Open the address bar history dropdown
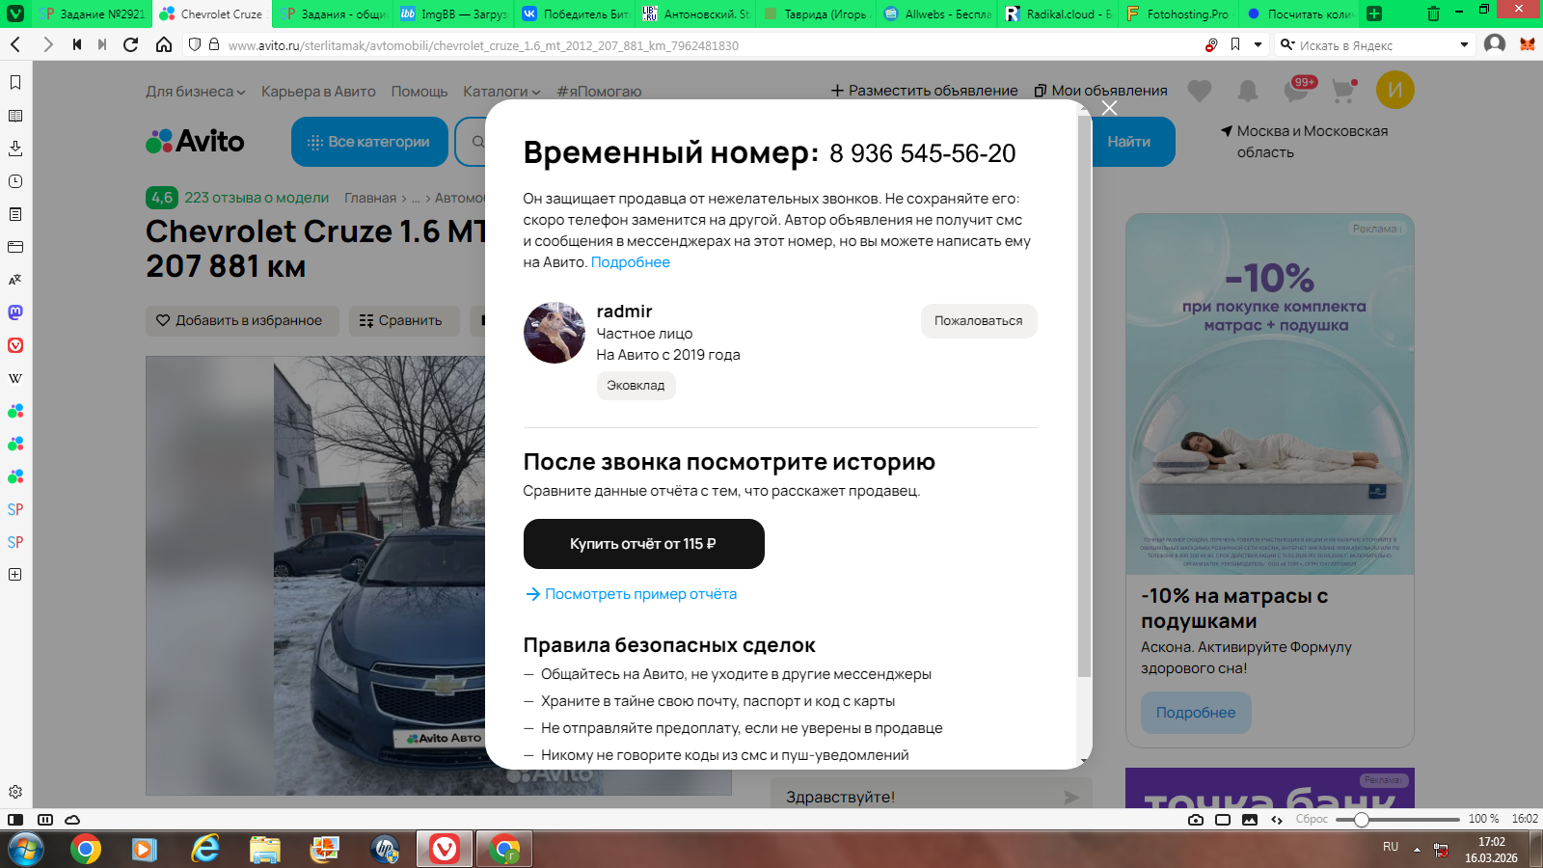Screen dimensions: 1543x868 1258,44
